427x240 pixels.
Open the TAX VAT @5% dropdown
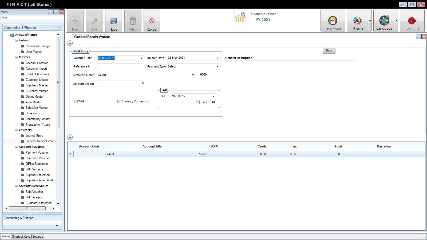[213, 96]
